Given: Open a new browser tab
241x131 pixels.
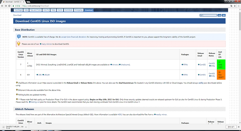Looking at the screenshot, I should coord(28,2).
